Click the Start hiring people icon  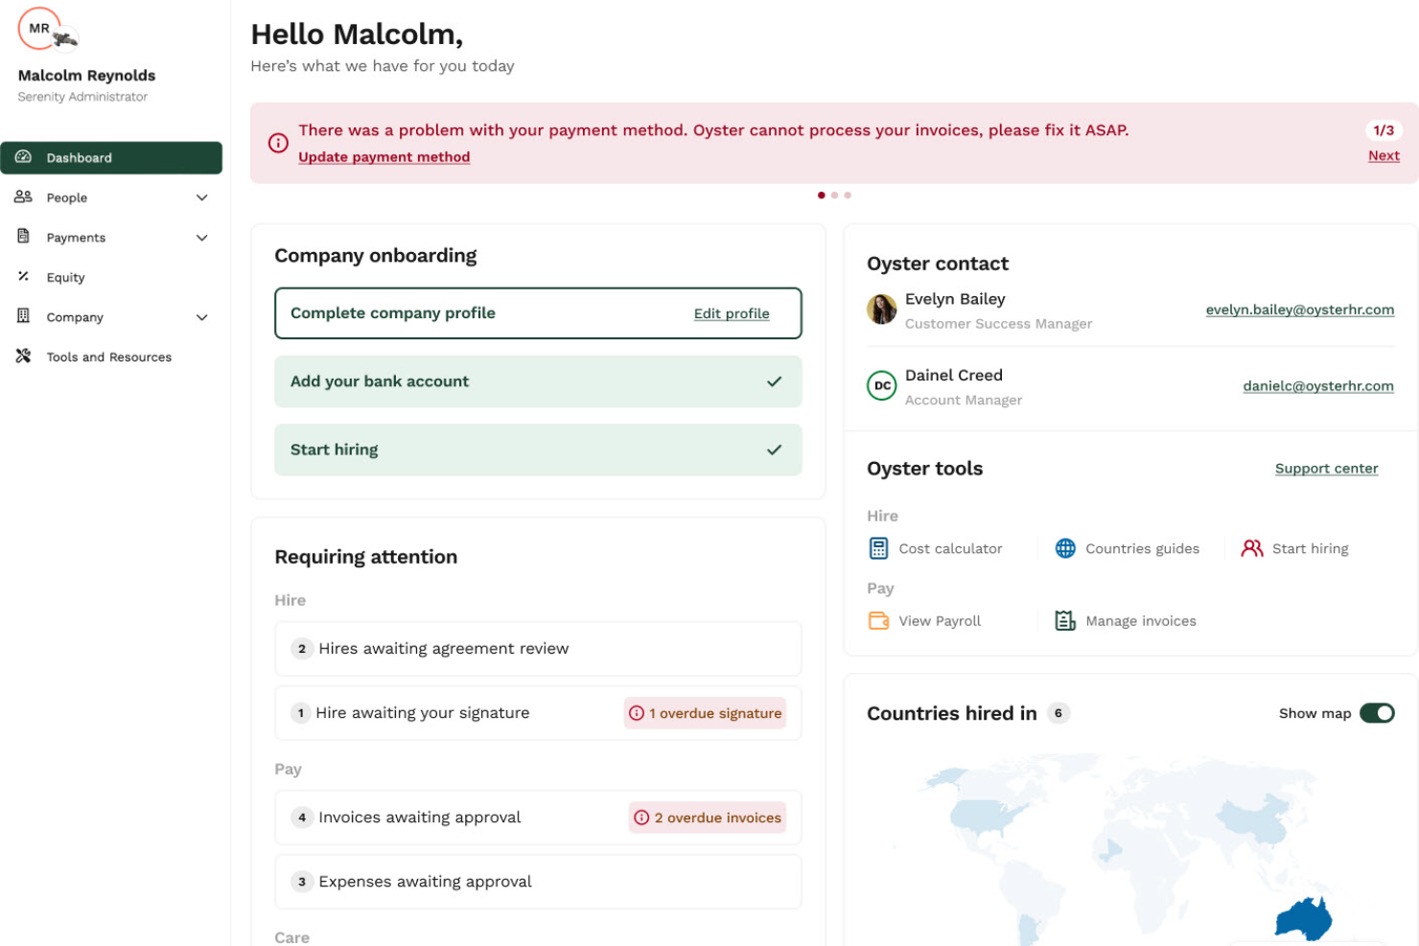point(1251,547)
